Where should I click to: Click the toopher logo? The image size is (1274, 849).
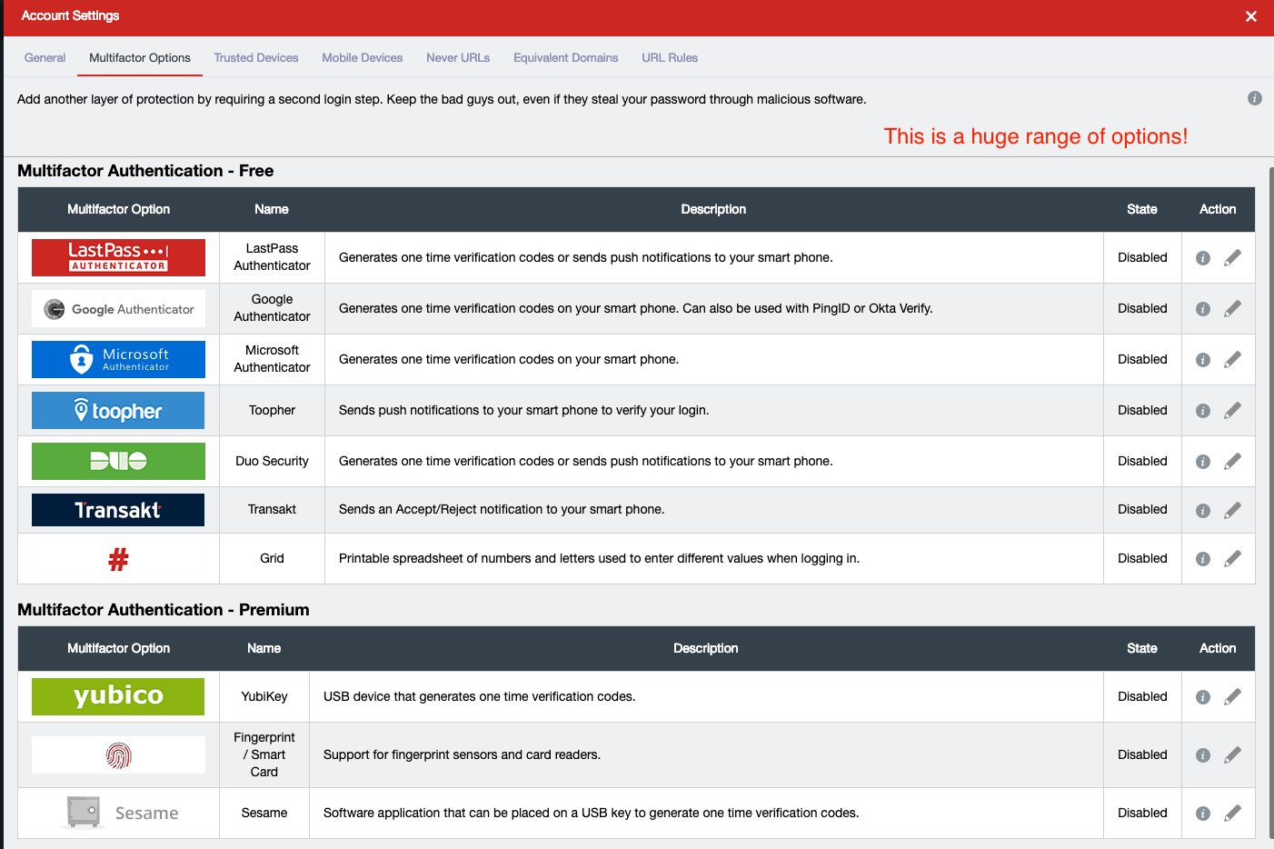(x=118, y=410)
